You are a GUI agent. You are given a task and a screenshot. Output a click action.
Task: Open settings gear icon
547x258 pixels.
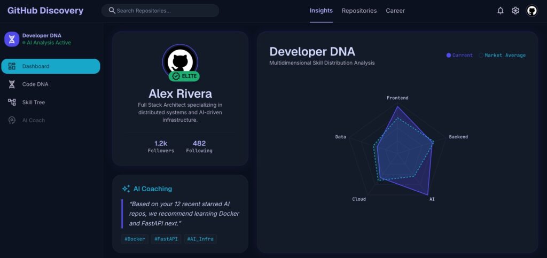click(515, 11)
